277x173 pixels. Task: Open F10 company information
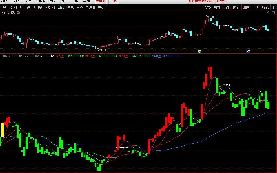[x=256, y=7]
